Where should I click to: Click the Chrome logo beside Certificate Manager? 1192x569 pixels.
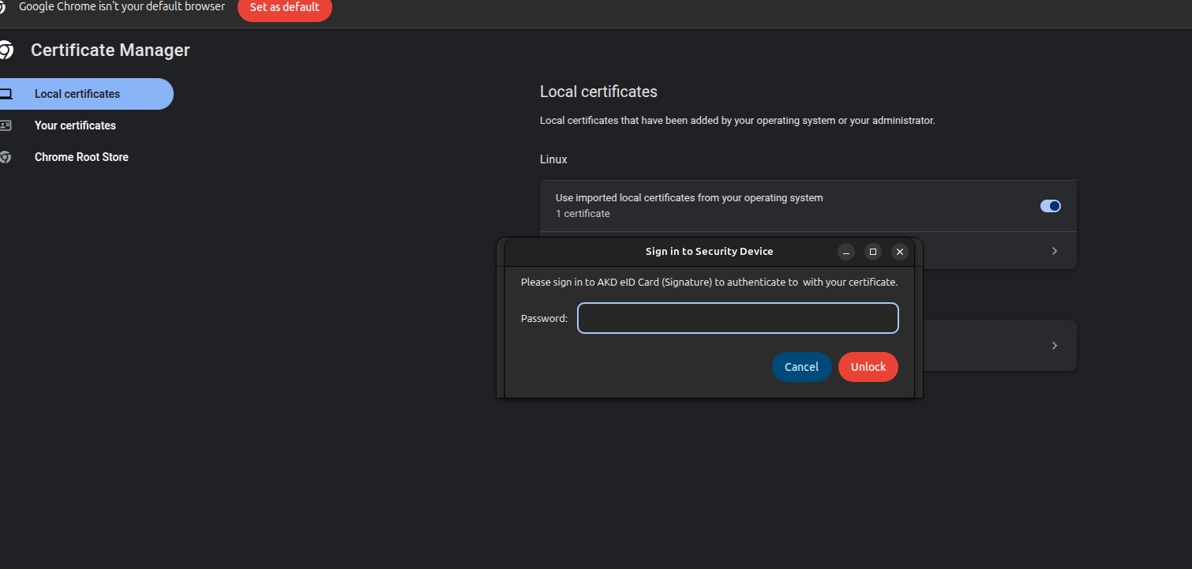click(x=6, y=51)
